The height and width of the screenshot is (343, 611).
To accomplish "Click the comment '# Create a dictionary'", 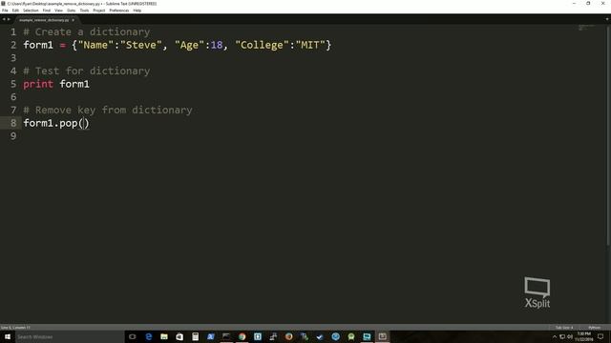I will point(87,31).
